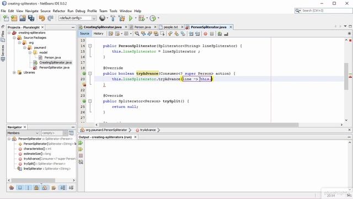Click the Last Edit icon in editor toolbar

pyautogui.click(x=110, y=34)
